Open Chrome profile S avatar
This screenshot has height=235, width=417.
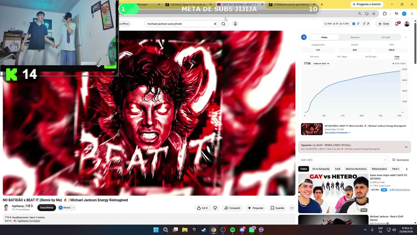tap(404, 14)
